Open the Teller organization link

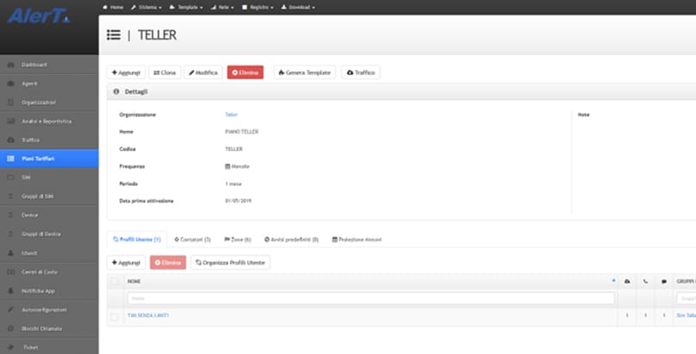(x=231, y=115)
